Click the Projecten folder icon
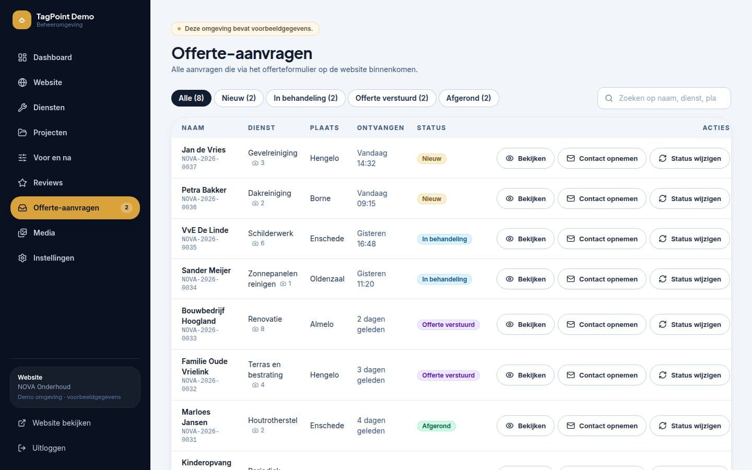Viewport: 752px width, 470px height. click(22, 133)
